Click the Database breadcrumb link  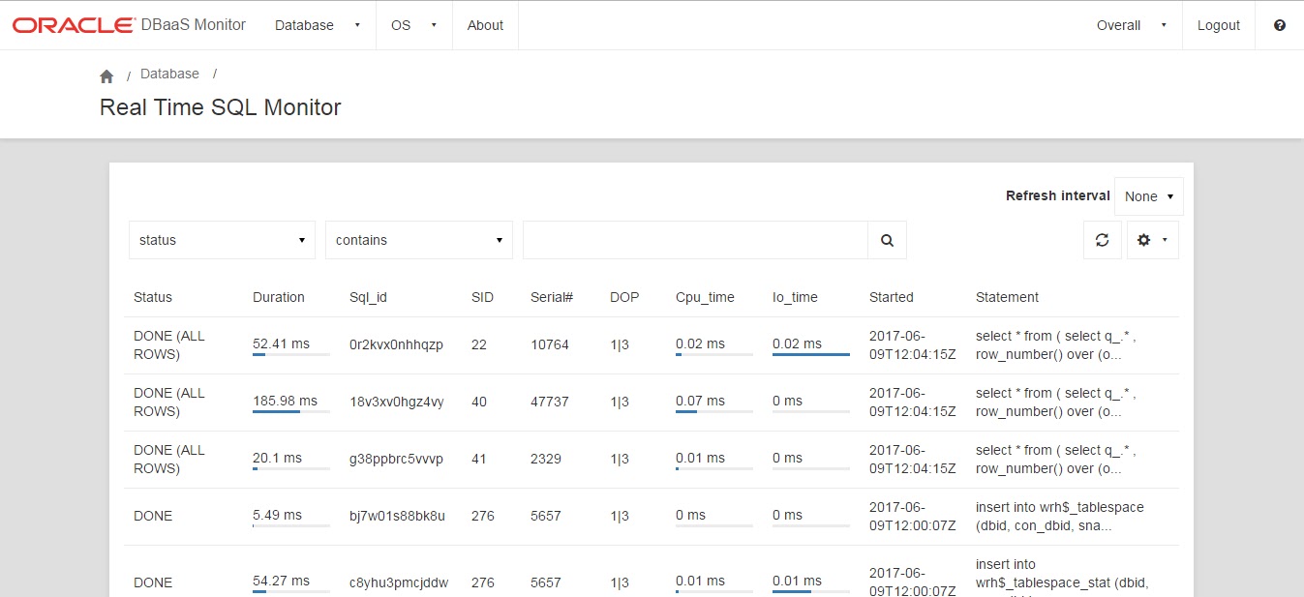169,74
